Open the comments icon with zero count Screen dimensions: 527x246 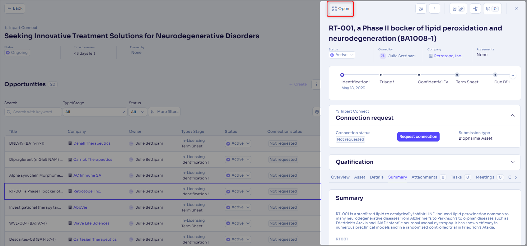click(492, 9)
